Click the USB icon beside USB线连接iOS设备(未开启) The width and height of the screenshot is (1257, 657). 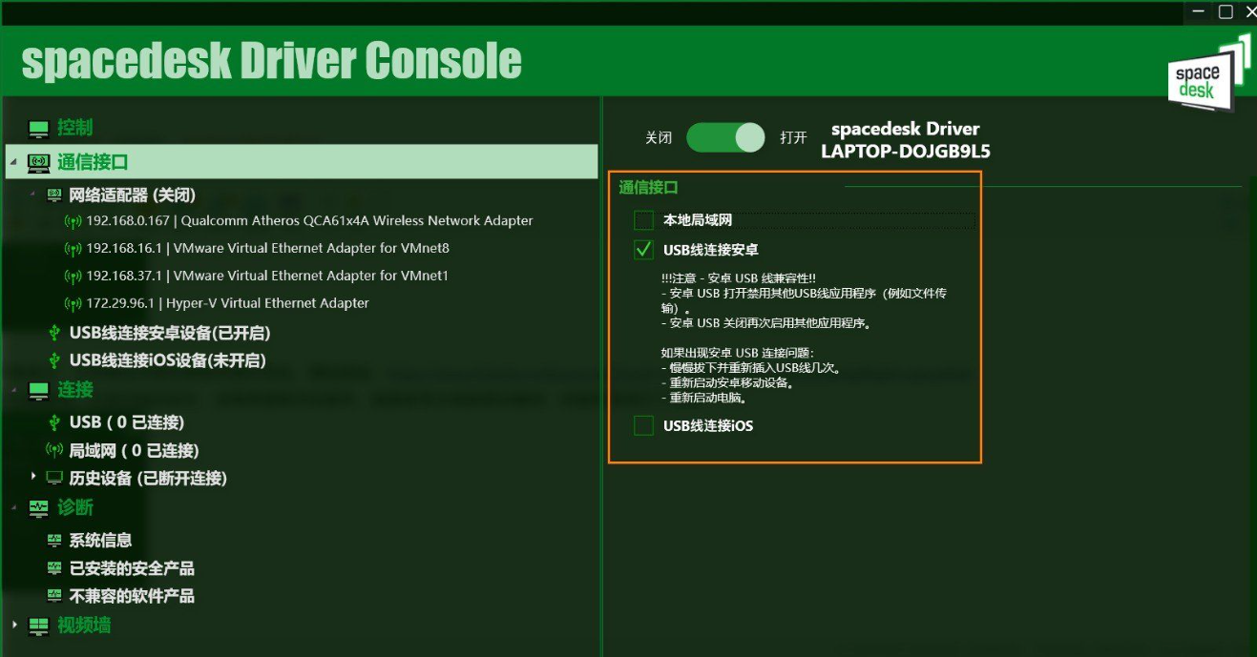click(x=54, y=360)
